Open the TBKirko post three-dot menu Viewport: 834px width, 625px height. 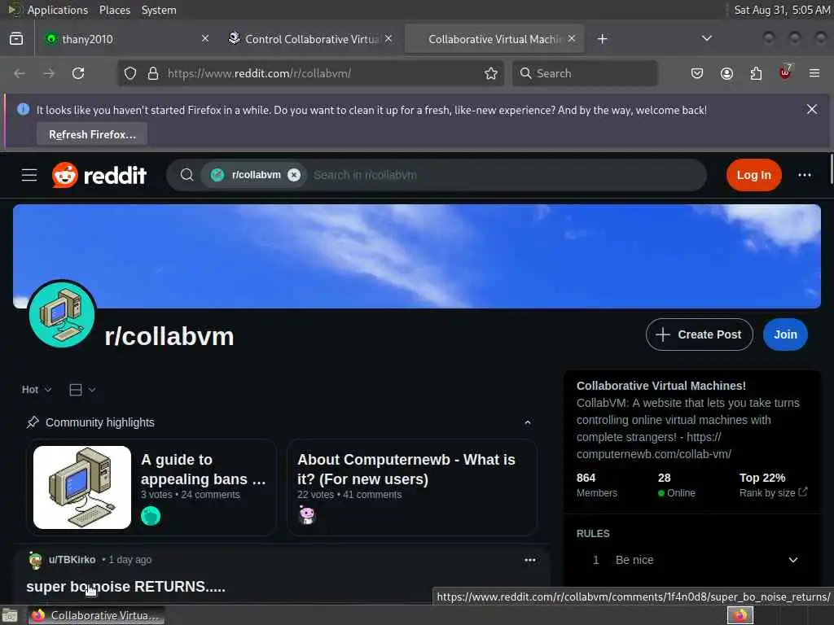[x=529, y=560]
